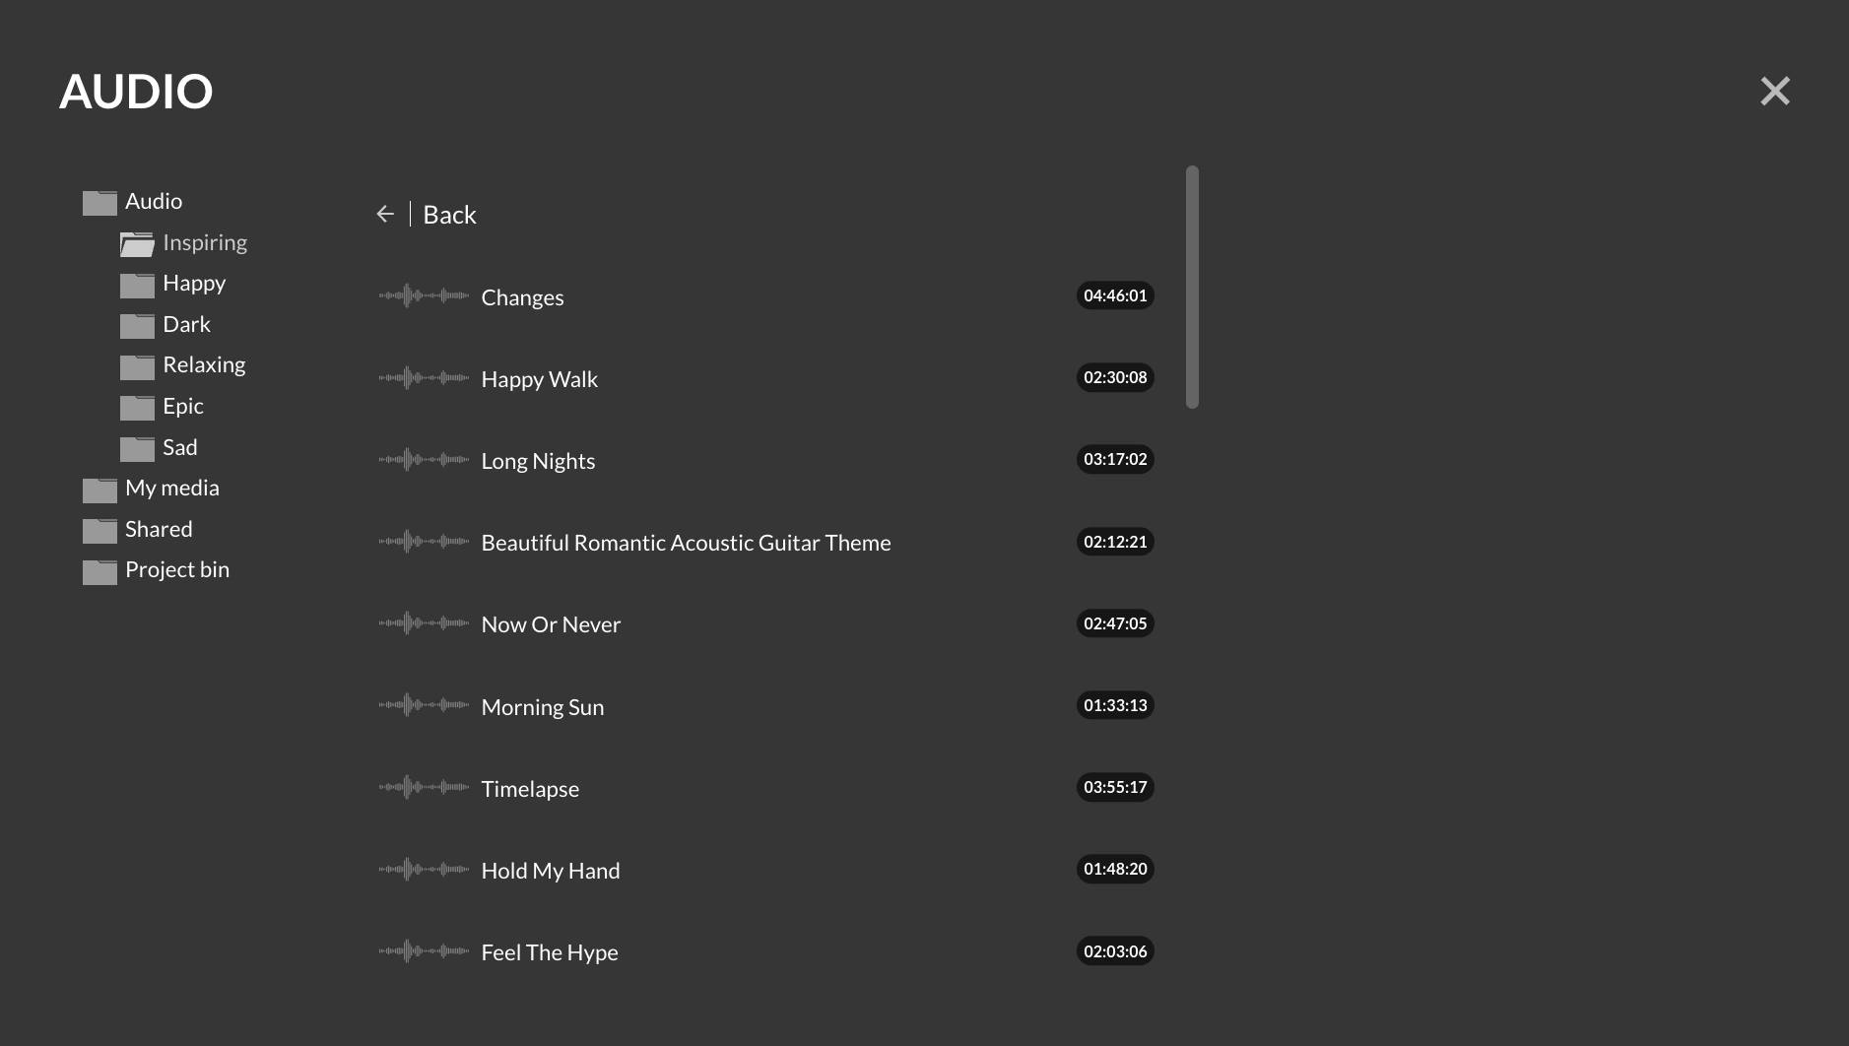Click the 02:12:21 duration badge
Viewport: 1849px width, 1046px height.
tap(1115, 542)
